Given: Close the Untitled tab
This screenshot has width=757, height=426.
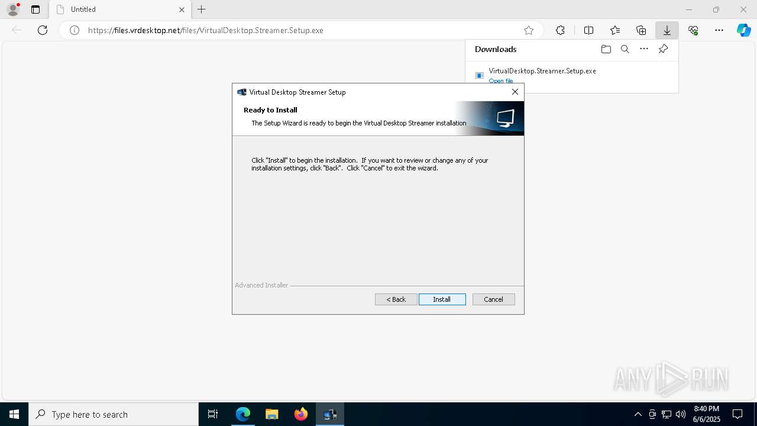Looking at the screenshot, I should 182,9.
